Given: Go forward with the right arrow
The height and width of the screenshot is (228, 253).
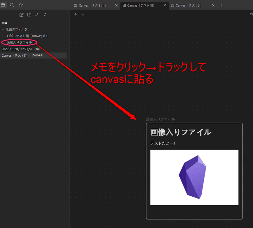Looking at the screenshot, I should coord(83,14).
